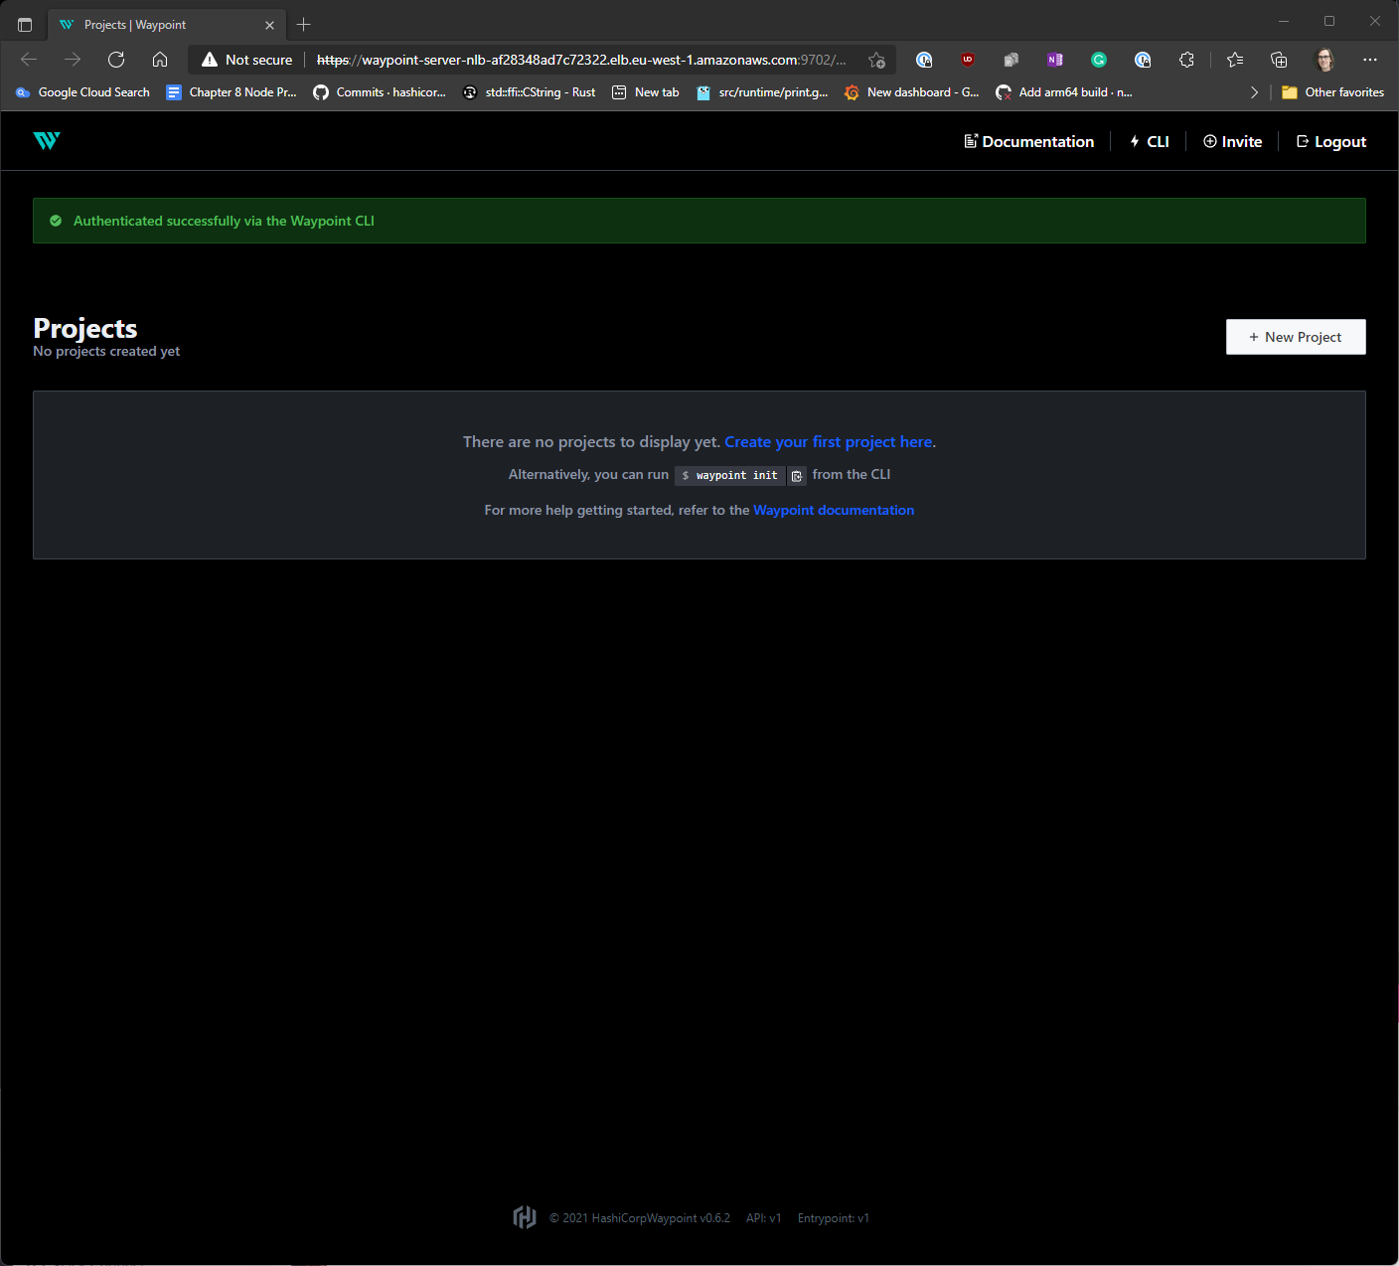This screenshot has height=1266, width=1399.
Task: Click the gray copy-style extension icon
Action: 1011,60
